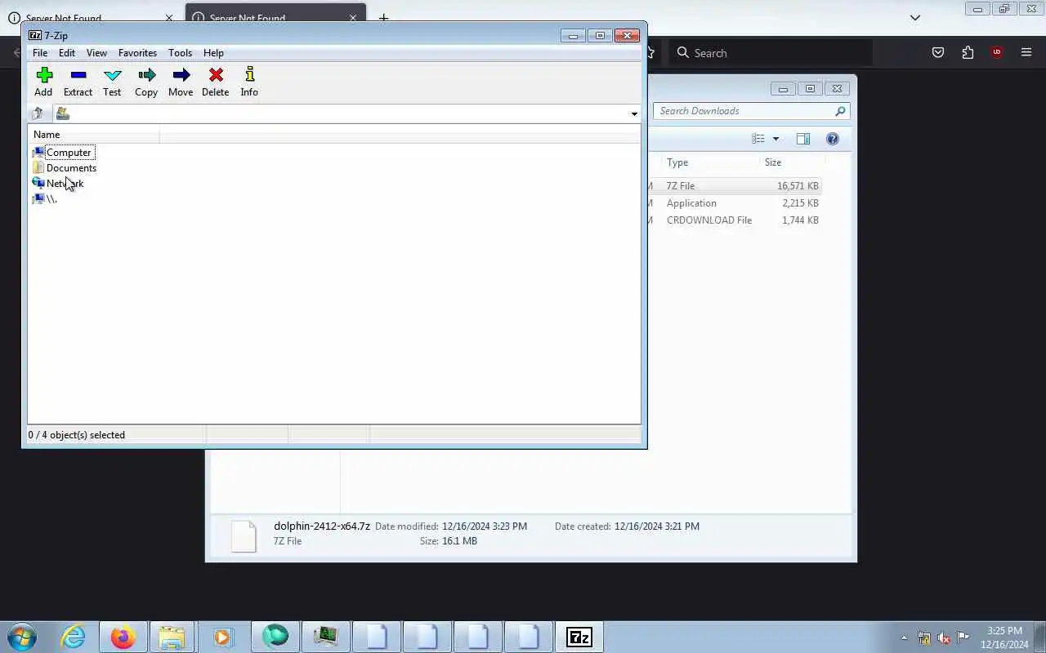This screenshot has height=653, width=1046.
Task: Click the uBlock Origin icon in Firefox
Action: tap(996, 53)
